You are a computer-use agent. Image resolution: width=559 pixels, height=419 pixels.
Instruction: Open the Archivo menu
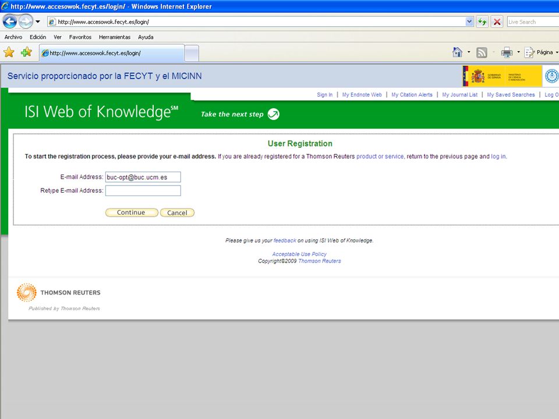[x=13, y=37]
